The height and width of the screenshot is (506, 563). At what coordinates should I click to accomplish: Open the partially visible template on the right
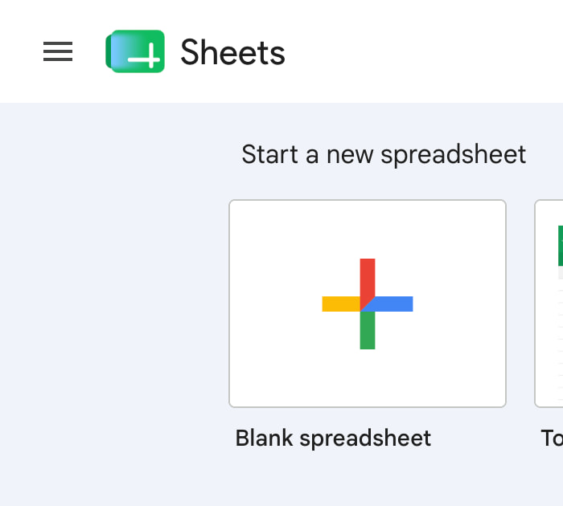(549, 304)
